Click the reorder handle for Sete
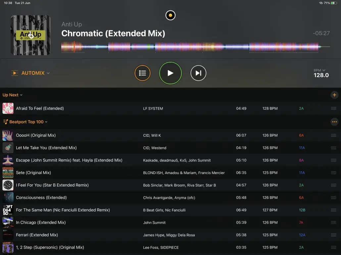Screen dimensions: 341x255 pos(334,172)
